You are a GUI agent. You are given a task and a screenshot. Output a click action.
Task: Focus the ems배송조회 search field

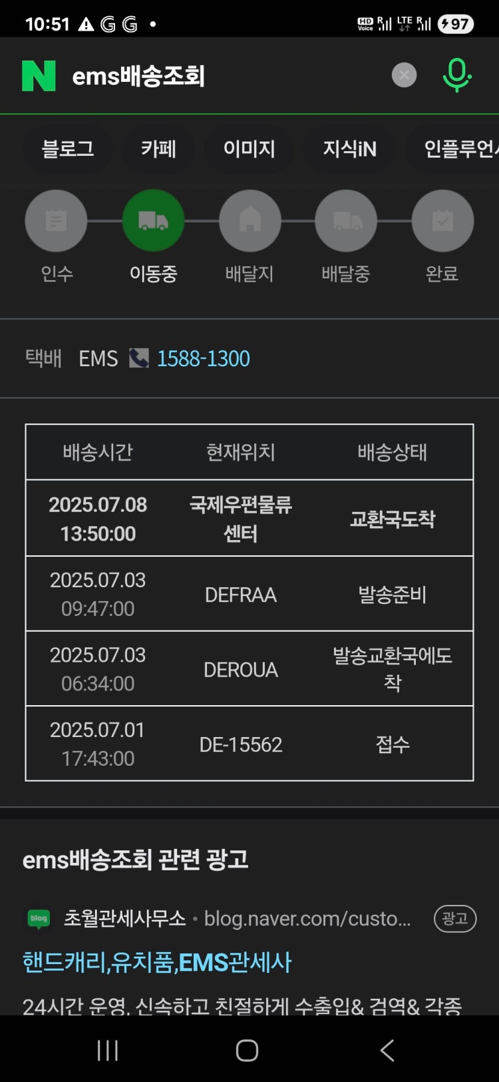click(x=226, y=76)
